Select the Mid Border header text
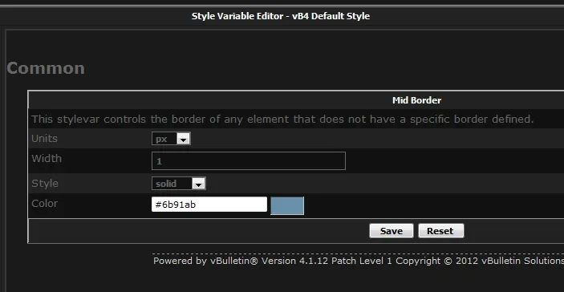564x292 pixels. (416, 100)
